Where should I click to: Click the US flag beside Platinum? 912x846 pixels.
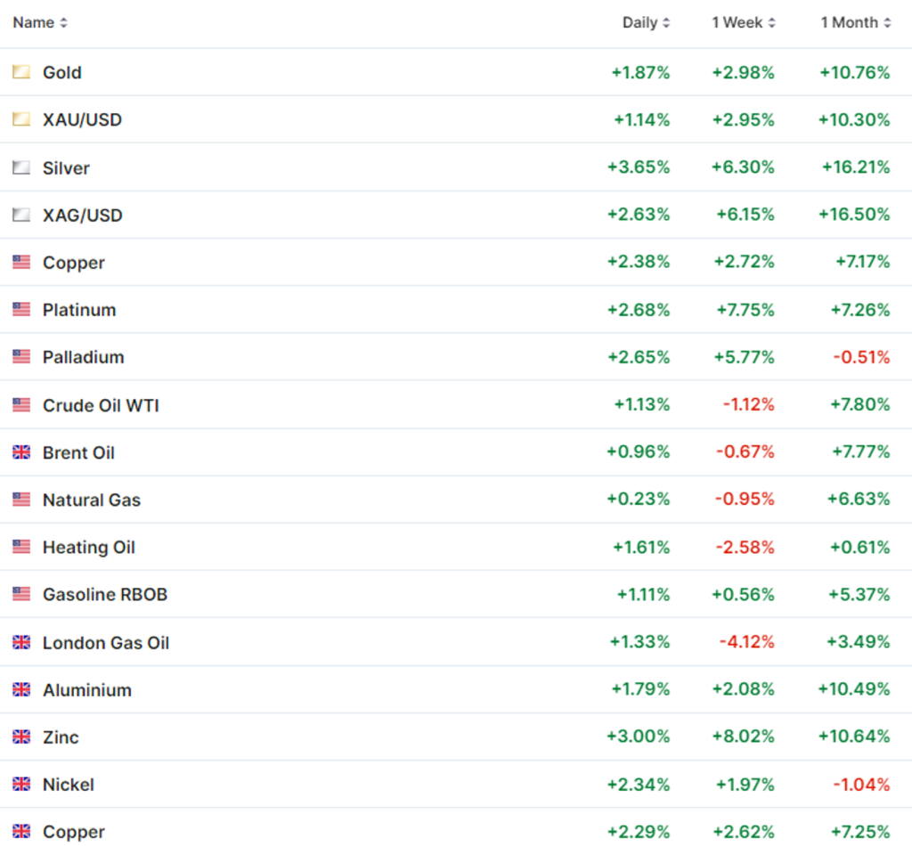21,310
